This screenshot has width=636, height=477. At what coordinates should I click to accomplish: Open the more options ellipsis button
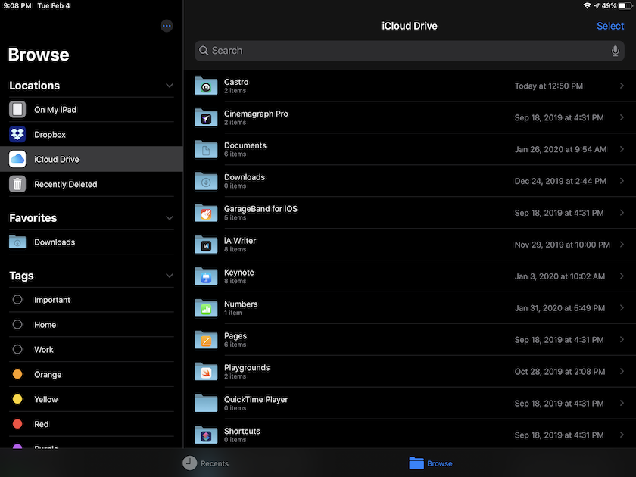click(x=167, y=26)
